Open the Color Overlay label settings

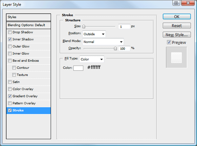23,89
